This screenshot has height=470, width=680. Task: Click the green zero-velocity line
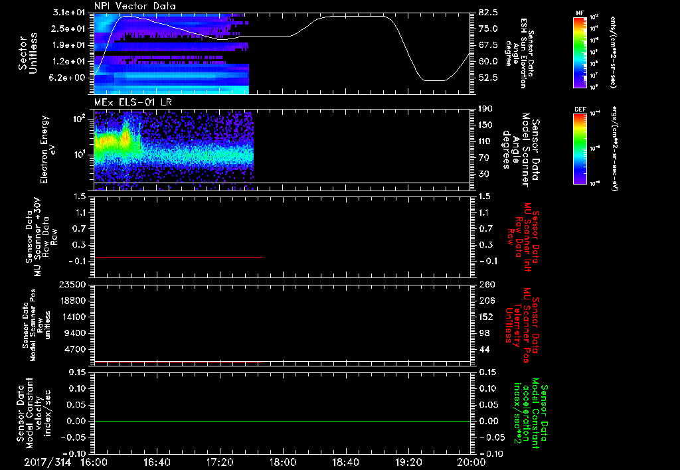pos(282,421)
